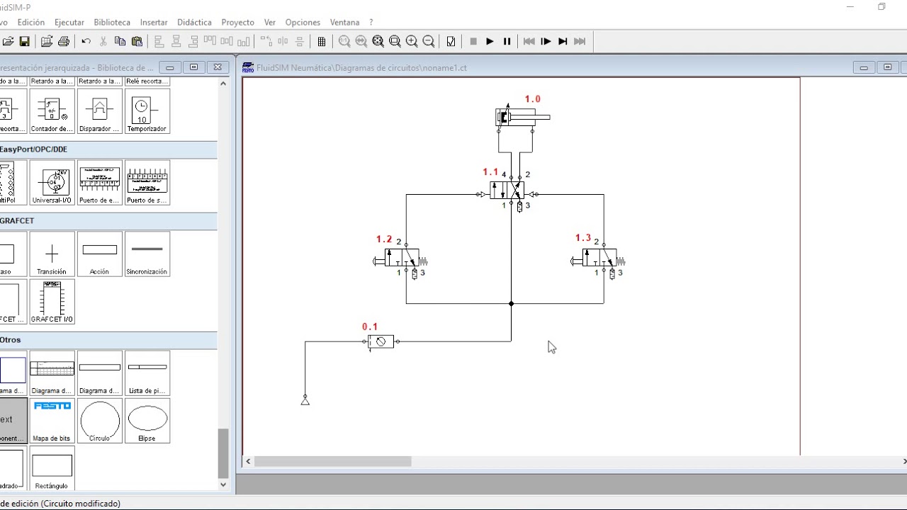Undo the last action with the undo arrow
This screenshot has height=510, width=907.
click(x=86, y=41)
